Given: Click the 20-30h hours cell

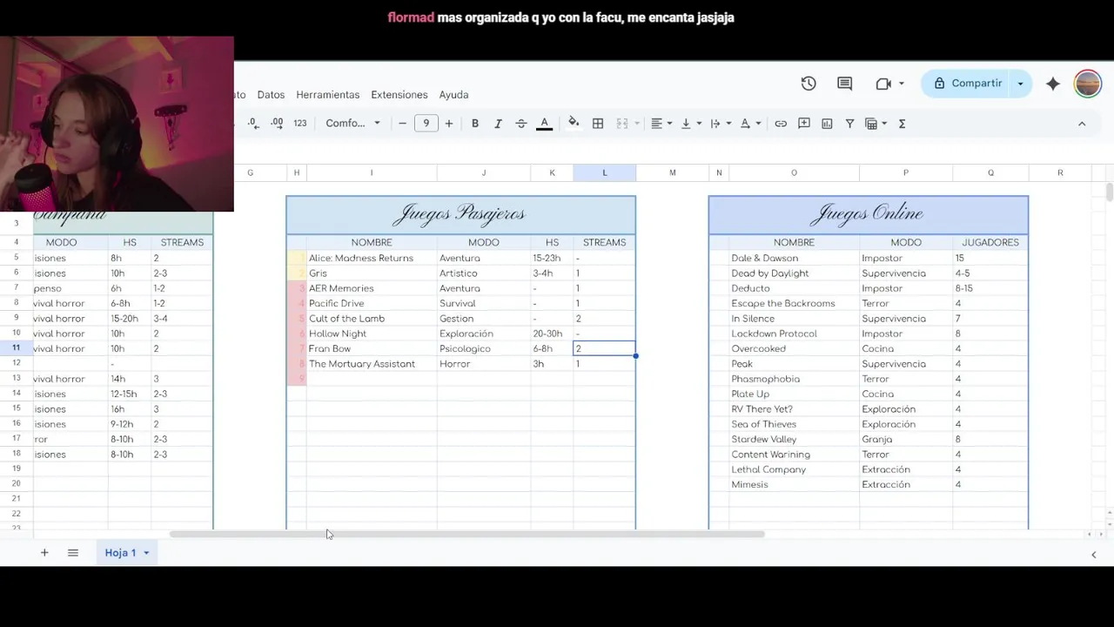Looking at the screenshot, I should tap(552, 334).
